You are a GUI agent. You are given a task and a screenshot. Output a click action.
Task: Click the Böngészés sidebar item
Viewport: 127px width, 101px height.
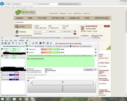click(23, 32)
